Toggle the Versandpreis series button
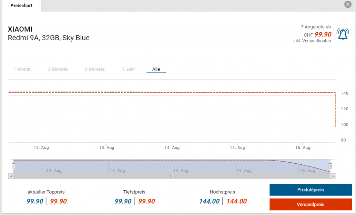Image resolution: width=356 pixels, height=215 pixels. pyautogui.click(x=310, y=205)
